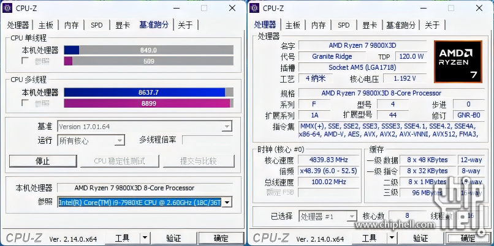Image resolution: width=494 pixels, height=246 pixels.
Task: Switch to 显卡 tab in right window
Action: 370,25
